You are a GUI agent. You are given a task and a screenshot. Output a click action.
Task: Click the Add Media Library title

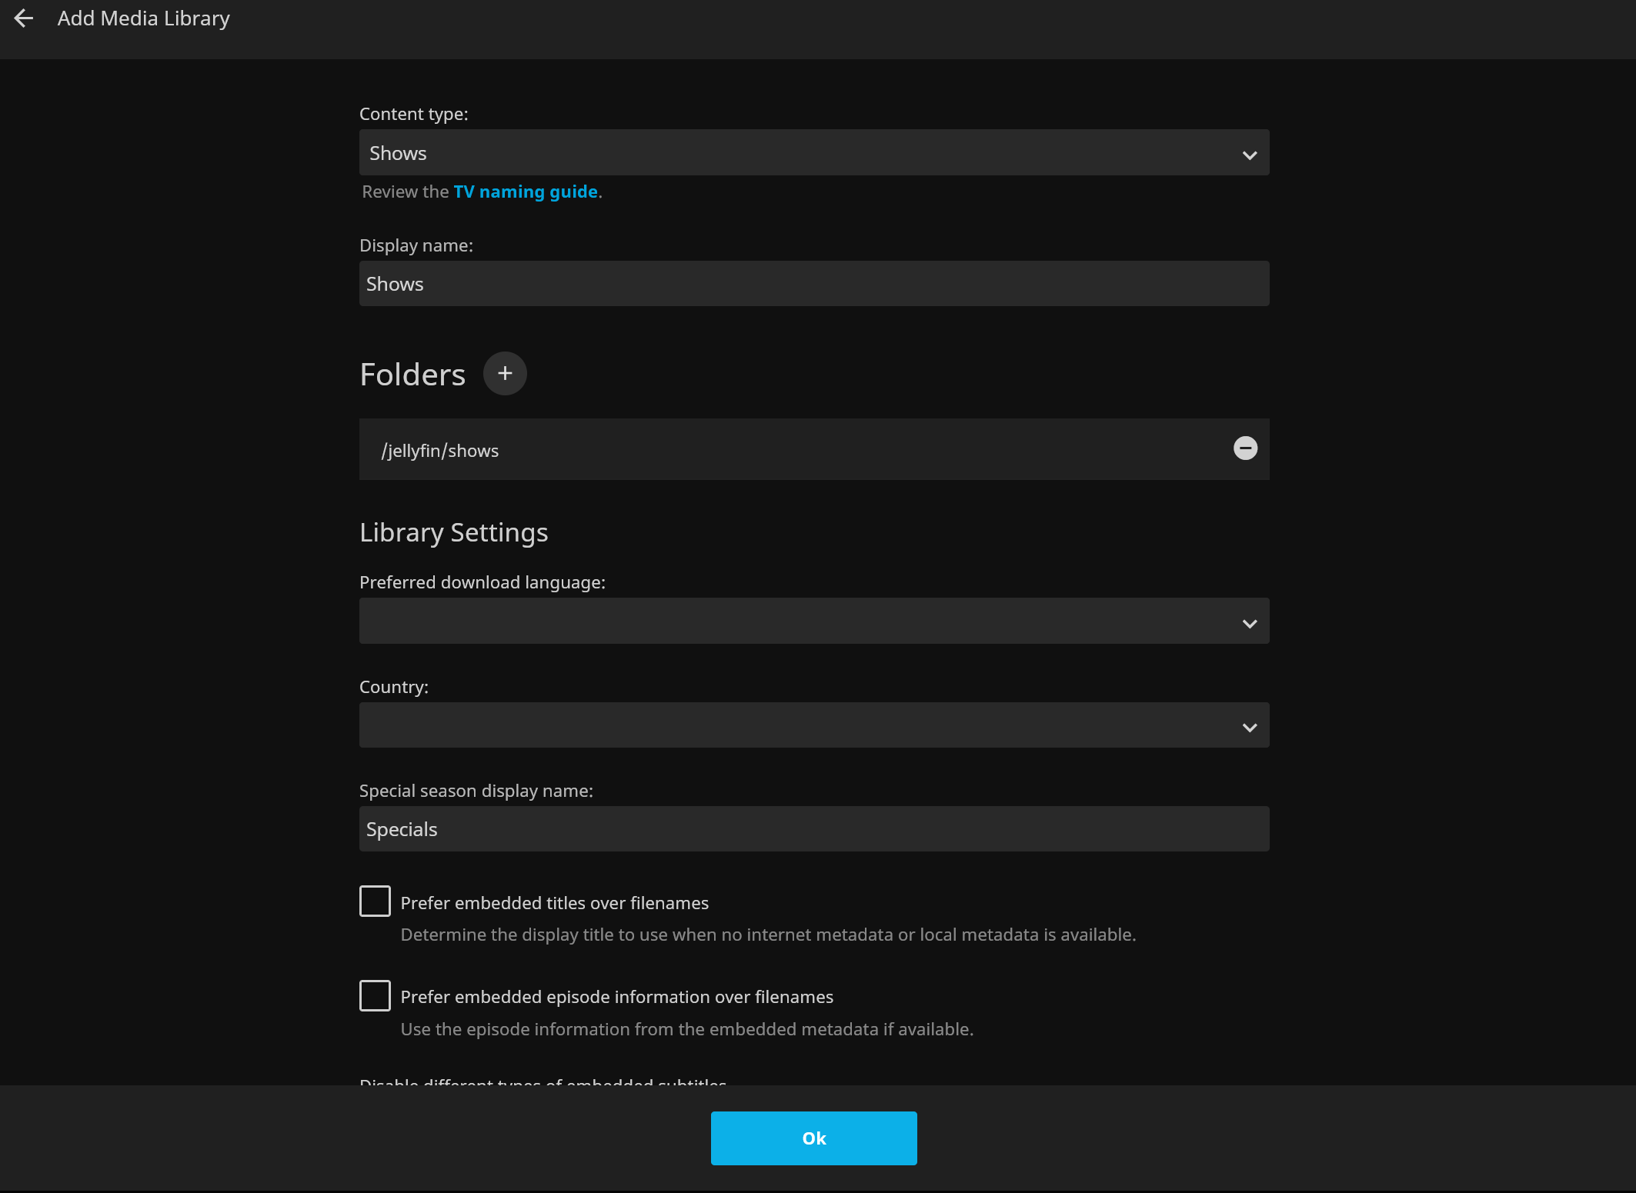(x=144, y=18)
